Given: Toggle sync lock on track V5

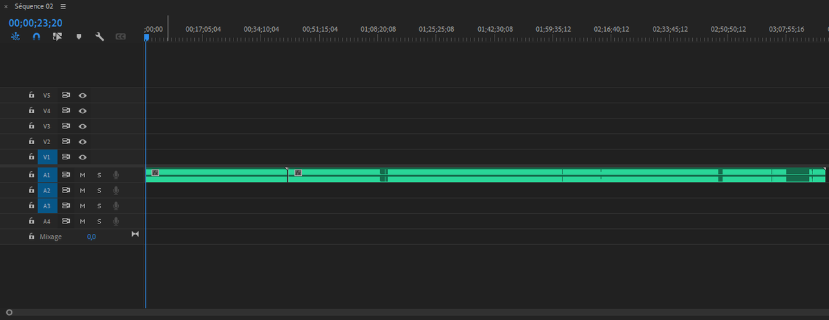Looking at the screenshot, I should point(66,95).
